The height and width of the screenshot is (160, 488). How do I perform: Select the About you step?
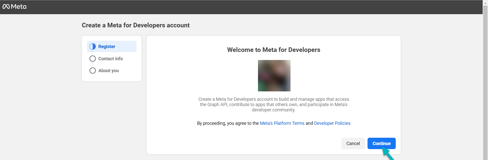(x=109, y=71)
